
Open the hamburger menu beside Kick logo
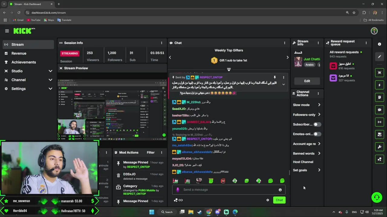tap(7, 31)
